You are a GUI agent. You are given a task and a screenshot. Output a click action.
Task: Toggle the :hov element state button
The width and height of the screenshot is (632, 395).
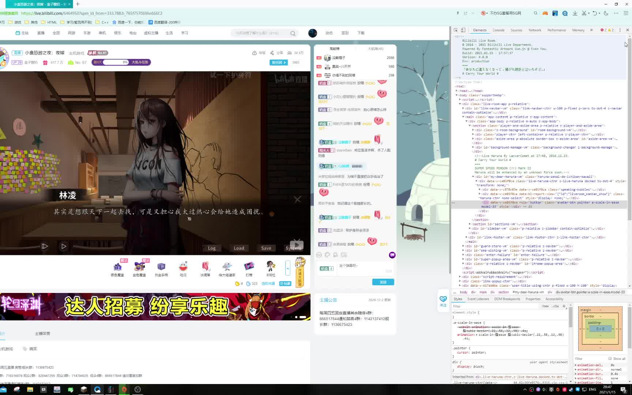545,306
